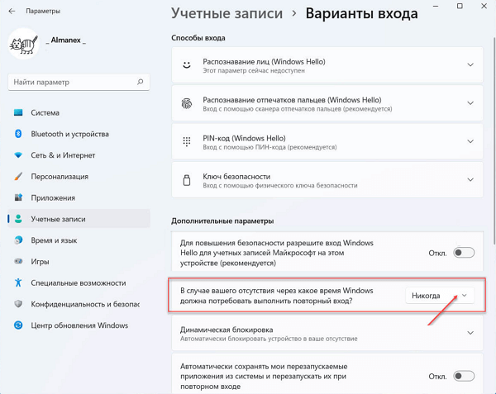The width and height of the screenshot is (496, 394).
Task: Expand Ключ безопасности chevron
Action: (470, 179)
